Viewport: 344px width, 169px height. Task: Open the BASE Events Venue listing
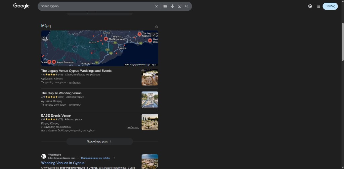click(x=56, y=115)
